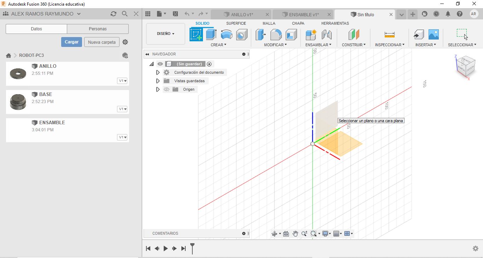Click the Nueva carpeta button
The image size is (483, 258).
(102, 42)
